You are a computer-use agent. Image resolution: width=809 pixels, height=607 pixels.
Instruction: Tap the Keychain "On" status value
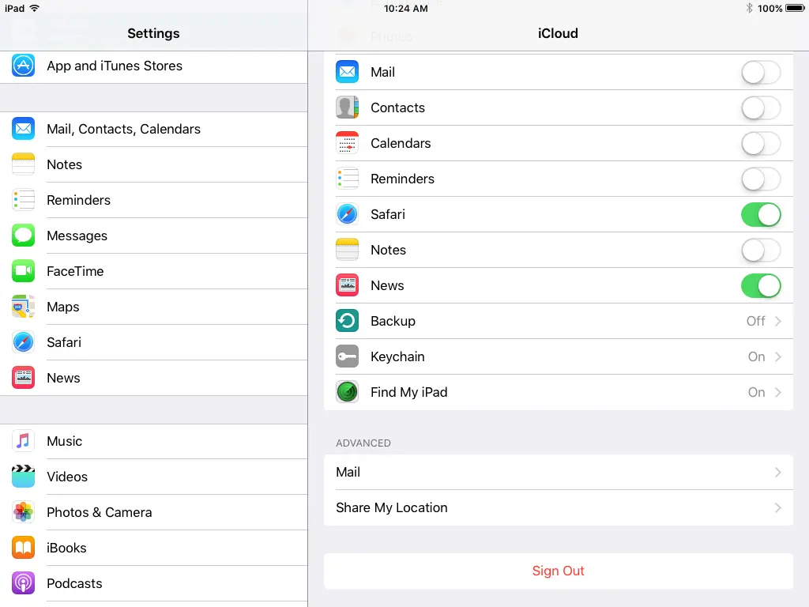coord(756,356)
